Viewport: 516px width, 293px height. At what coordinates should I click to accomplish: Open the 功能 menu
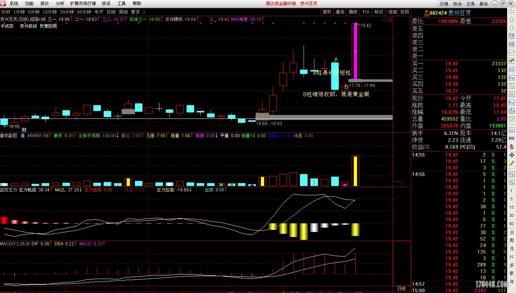click(x=29, y=4)
